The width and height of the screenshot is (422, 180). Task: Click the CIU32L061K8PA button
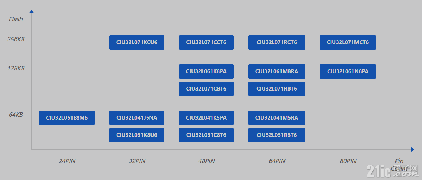click(x=206, y=71)
